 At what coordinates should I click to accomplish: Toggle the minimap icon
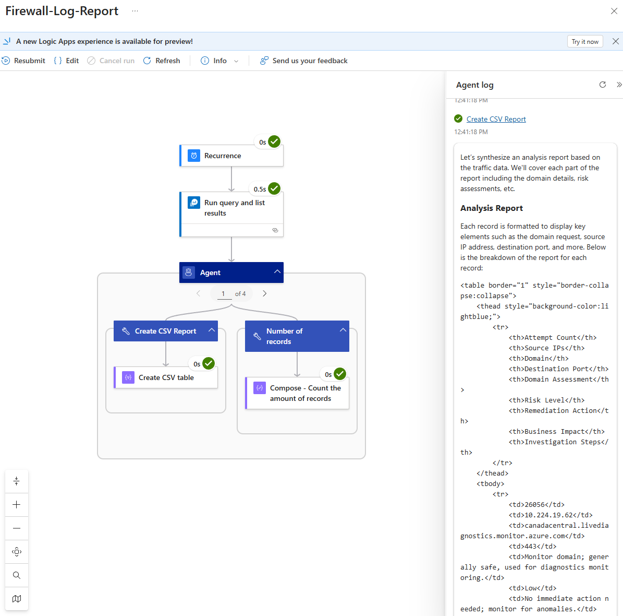pyautogui.click(x=17, y=599)
